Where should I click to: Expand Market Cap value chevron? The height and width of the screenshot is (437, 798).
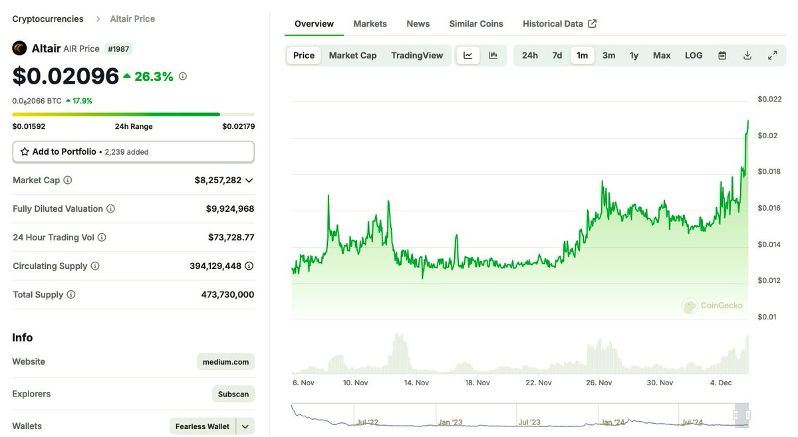pos(249,180)
